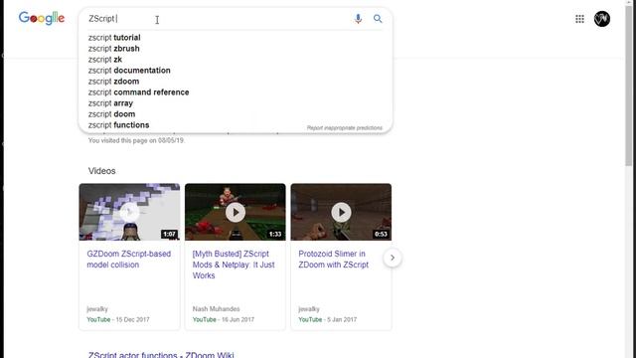The height and width of the screenshot is (358, 636).
Task: Select suggestion "zscript documentation"
Action: click(x=129, y=71)
